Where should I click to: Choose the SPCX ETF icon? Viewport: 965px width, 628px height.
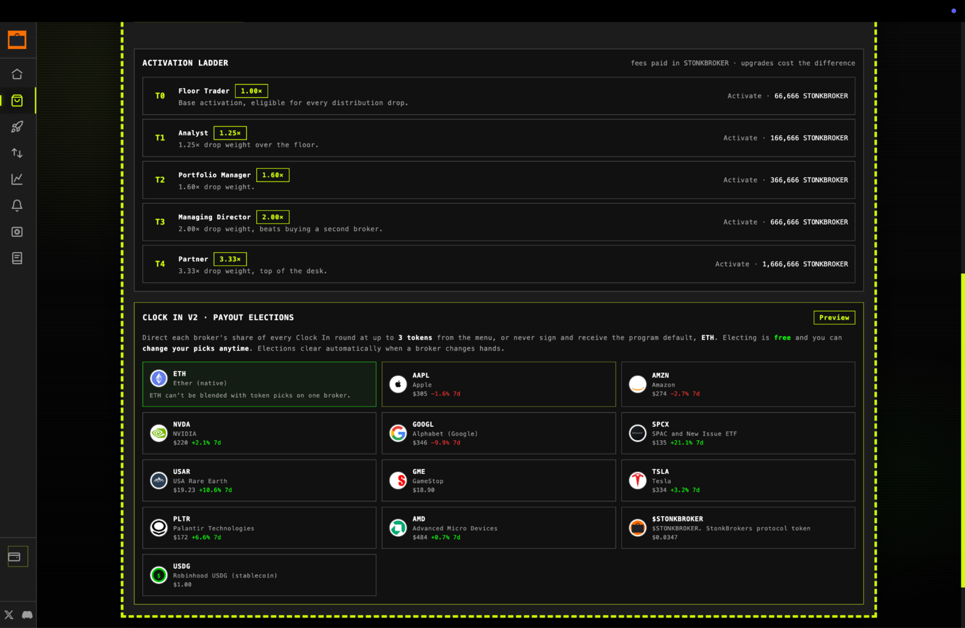point(638,433)
